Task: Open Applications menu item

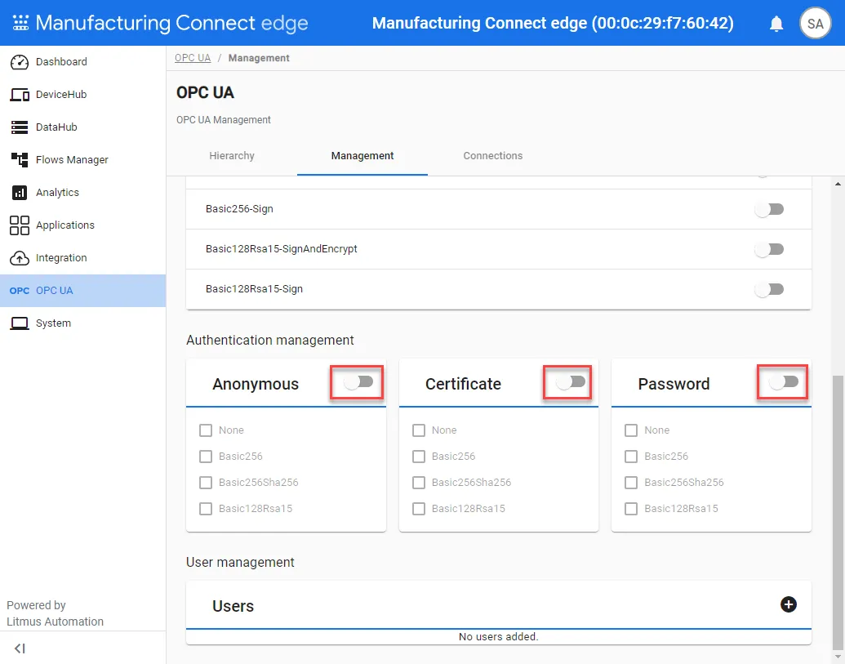Action: pyautogui.click(x=83, y=225)
